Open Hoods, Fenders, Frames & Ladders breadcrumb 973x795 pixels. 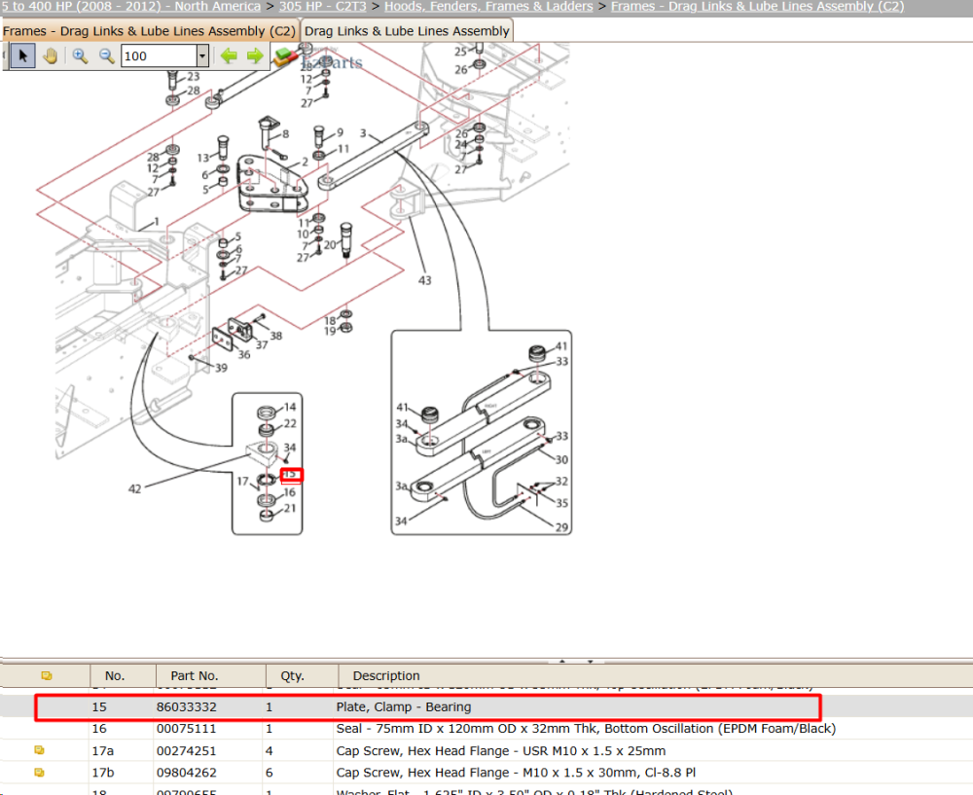coord(488,6)
